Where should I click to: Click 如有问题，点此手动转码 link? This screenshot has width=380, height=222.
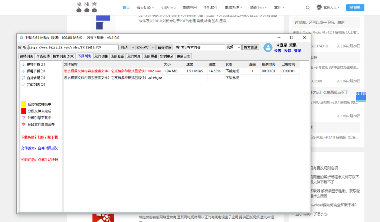coord(39,160)
